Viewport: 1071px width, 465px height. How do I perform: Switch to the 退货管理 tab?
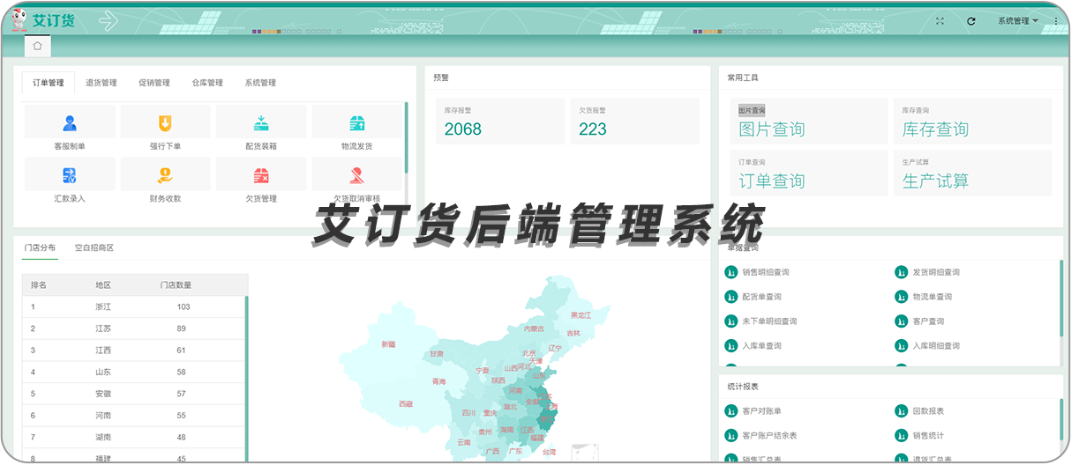coord(101,83)
